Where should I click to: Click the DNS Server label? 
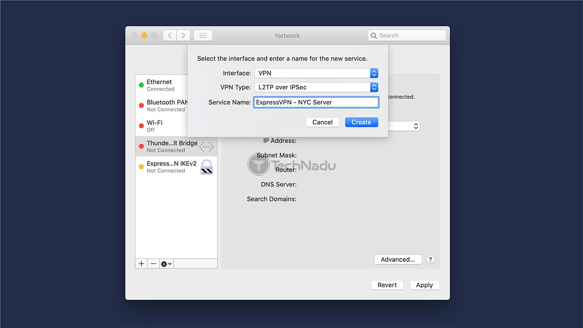279,185
